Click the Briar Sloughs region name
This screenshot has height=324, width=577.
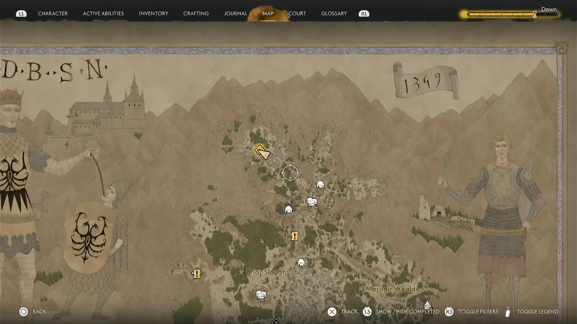pos(268,272)
